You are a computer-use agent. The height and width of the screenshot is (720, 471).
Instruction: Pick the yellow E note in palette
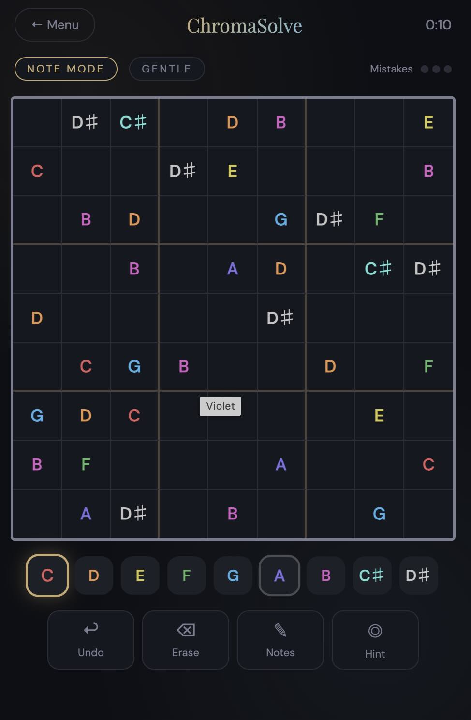pyautogui.click(x=140, y=575)
